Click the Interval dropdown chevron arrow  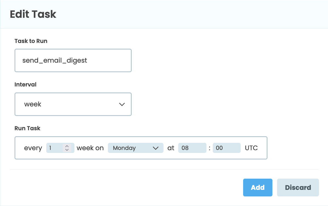pos(122,104)
